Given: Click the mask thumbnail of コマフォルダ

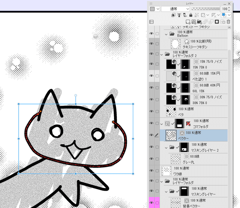Looking at the screenshot, I should pos(179,123).
